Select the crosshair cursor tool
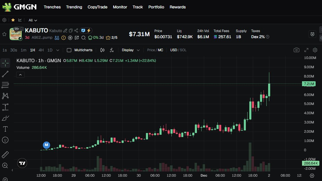The height and width of the screenshot is (181, 322). 5,63
